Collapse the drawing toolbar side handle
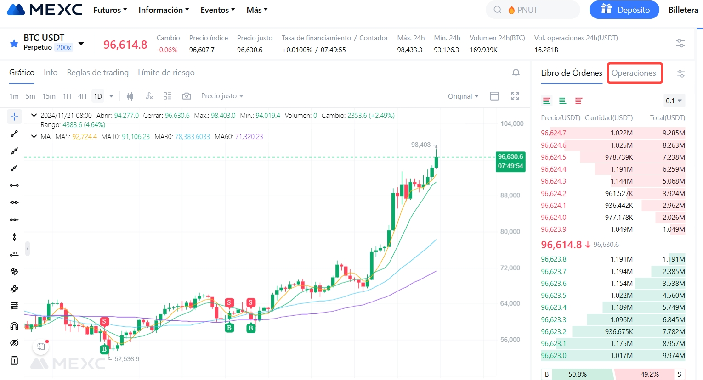This screenshot has height=380, width=703. point(28,249)
